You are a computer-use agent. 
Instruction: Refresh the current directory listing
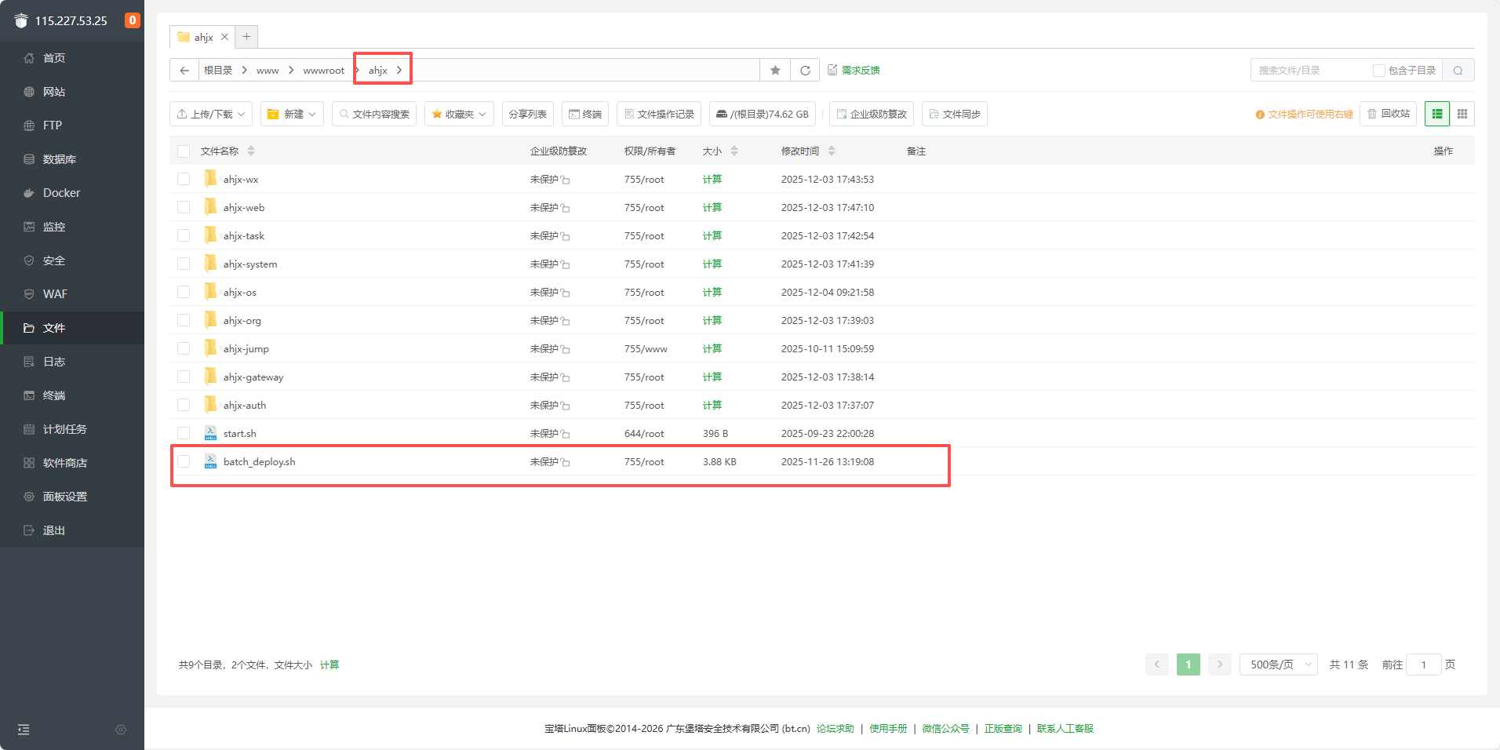(805, 71)
